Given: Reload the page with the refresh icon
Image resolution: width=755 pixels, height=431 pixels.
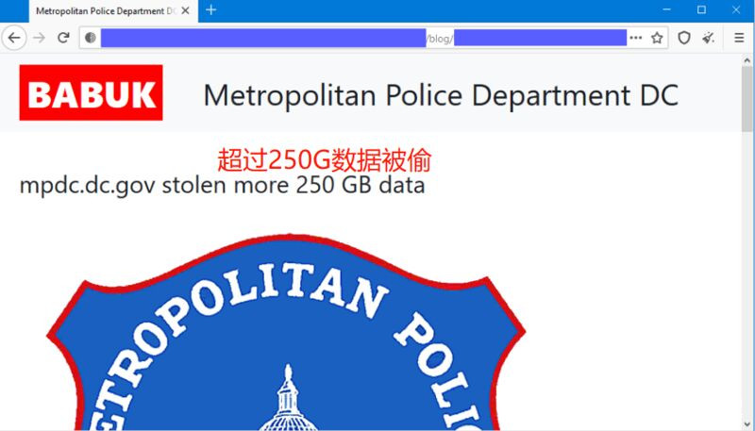Looking at the screenshot, I should pos(63,38).
